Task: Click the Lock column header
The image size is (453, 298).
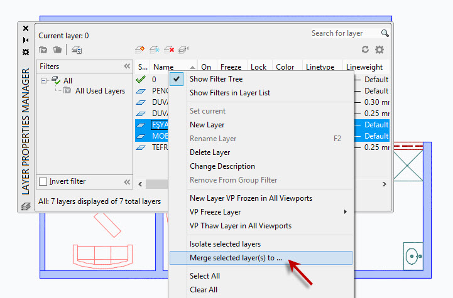Action: pyautogui.click(x=259, y=67)
